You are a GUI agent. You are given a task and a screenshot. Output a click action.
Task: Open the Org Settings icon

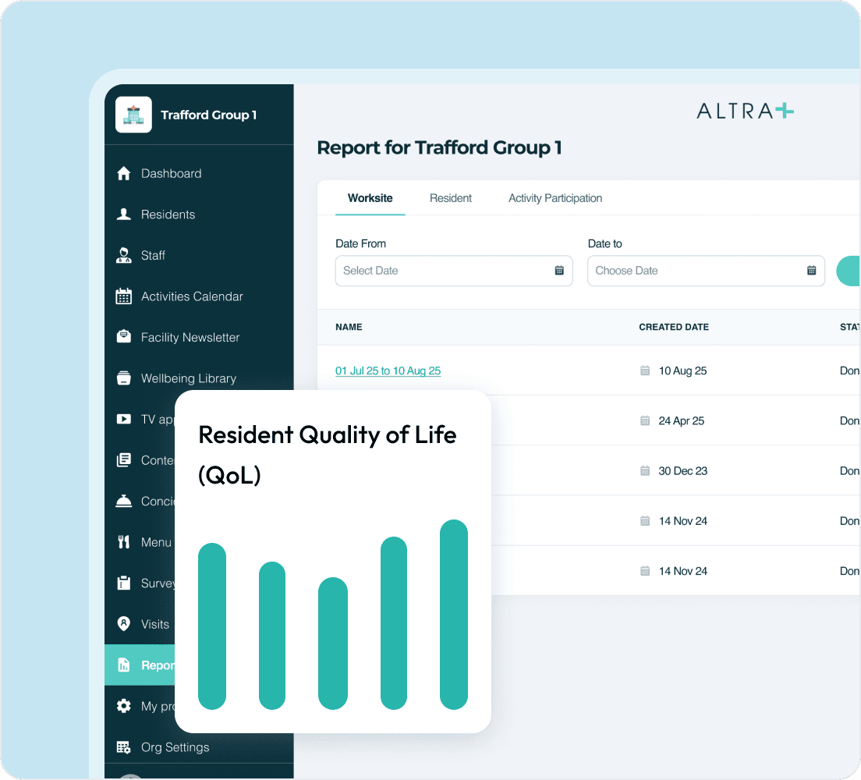point(125,747)
